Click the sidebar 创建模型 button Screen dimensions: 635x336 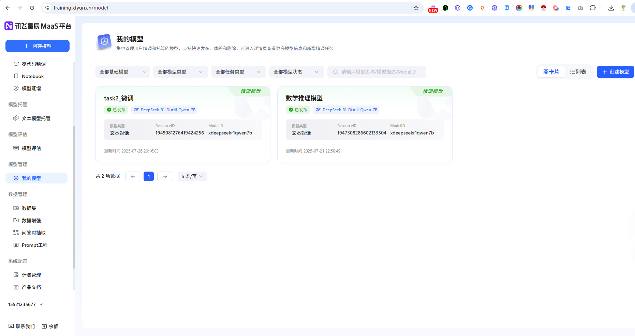tap(38, 46)
